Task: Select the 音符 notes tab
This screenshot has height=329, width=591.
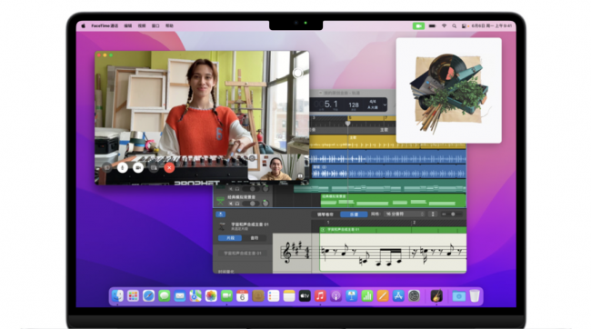Action: click(x=255, y=238)
